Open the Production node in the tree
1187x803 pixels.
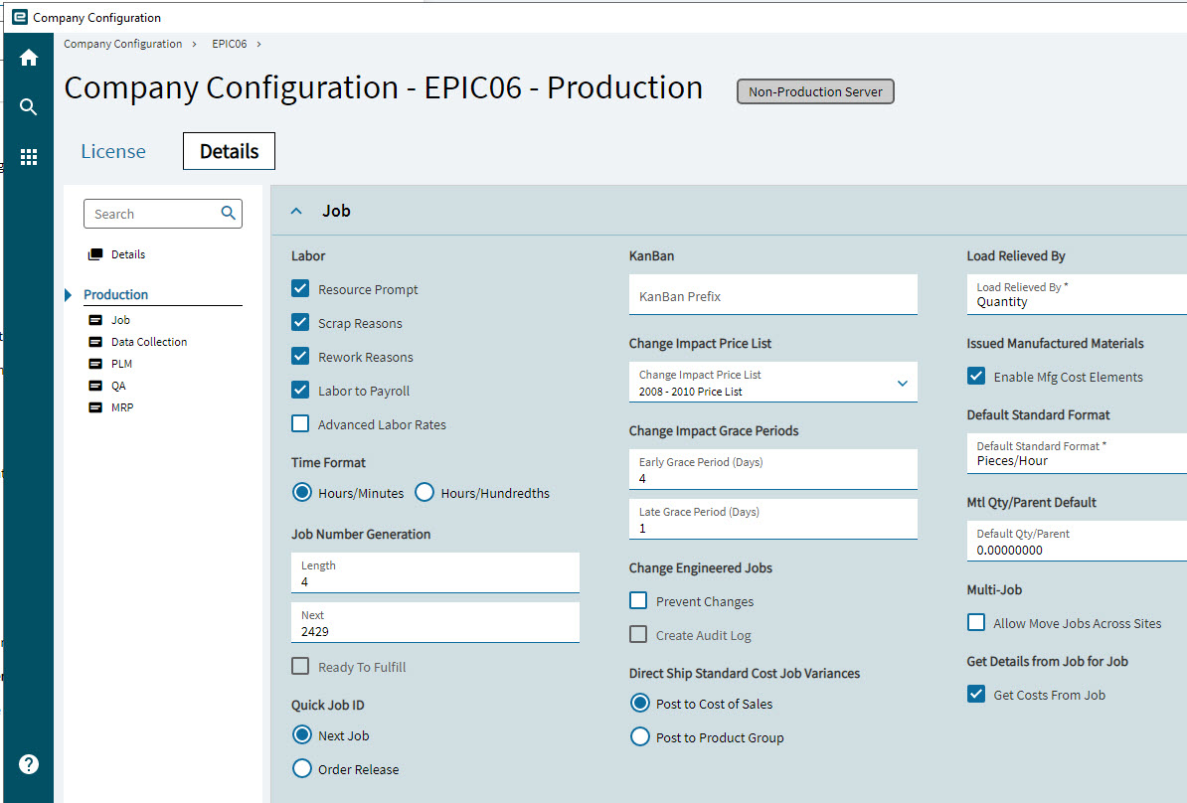click(116, 294)
